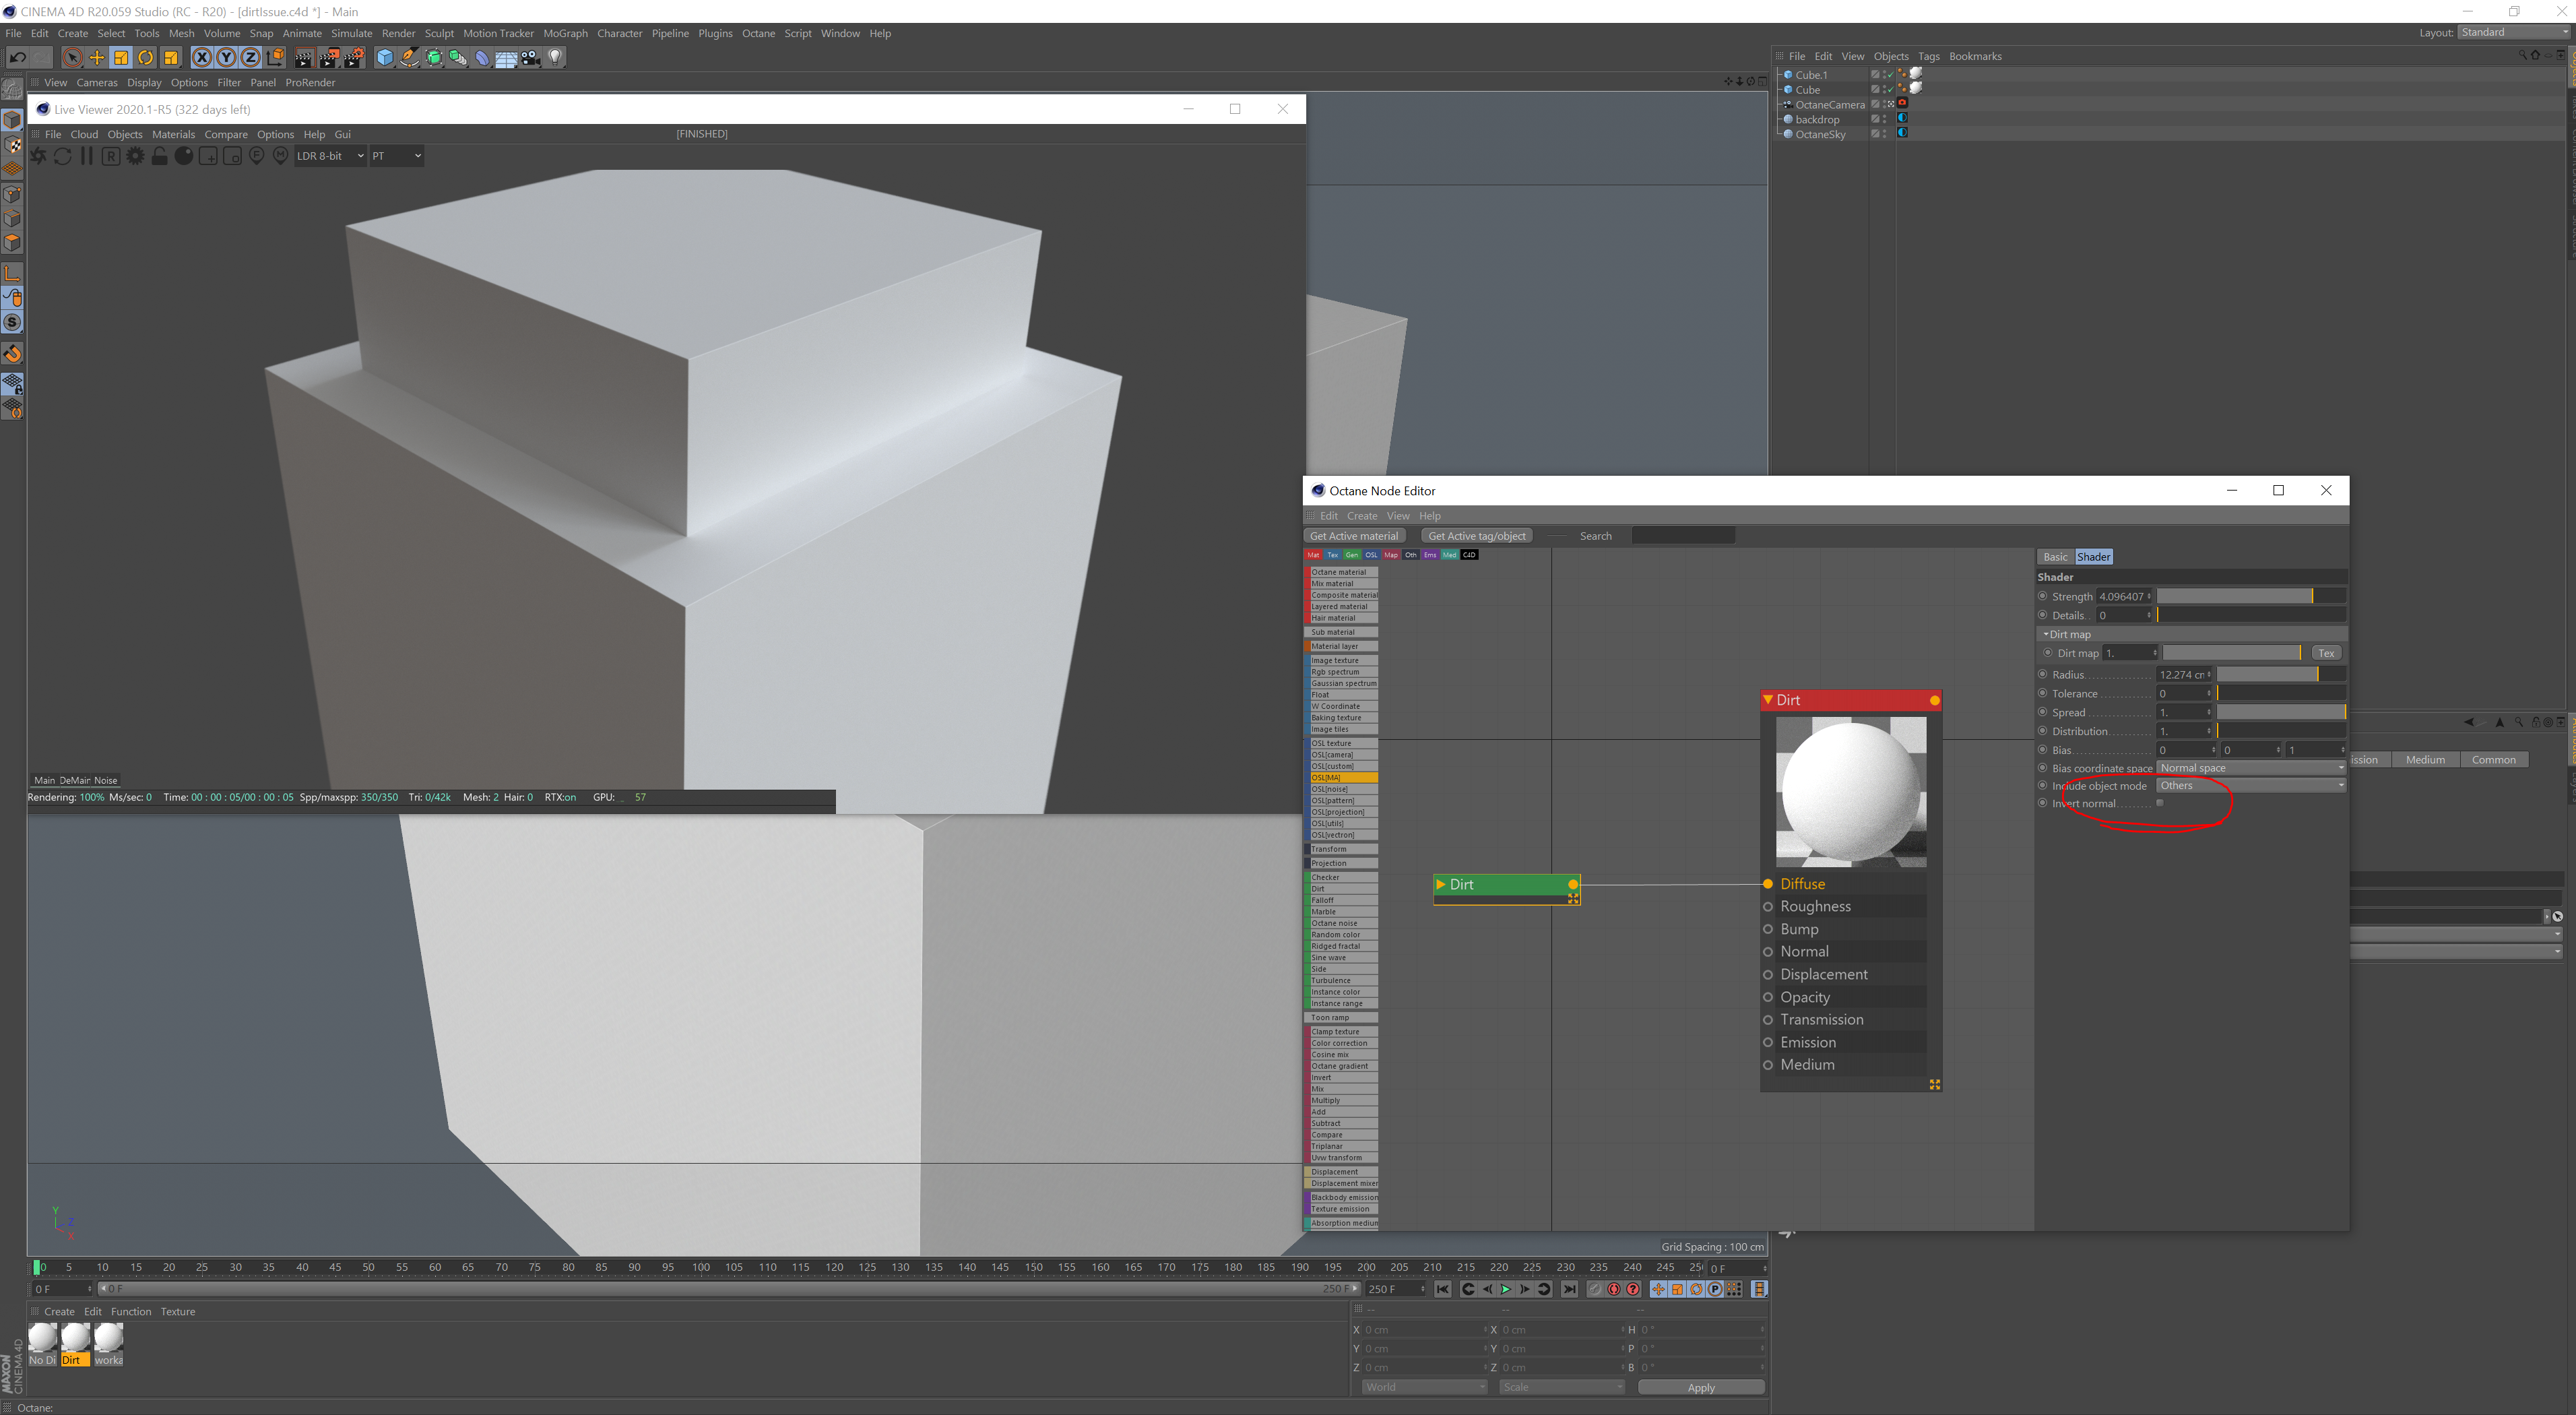Viewport: 2576px width, 1415px height.
Task: Open the Bias coordinate space dropdown
Action: tap(2249, 768)
